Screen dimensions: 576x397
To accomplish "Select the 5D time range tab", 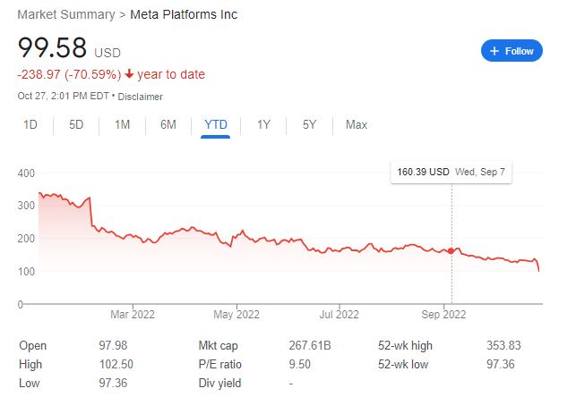I will [76, 125].
